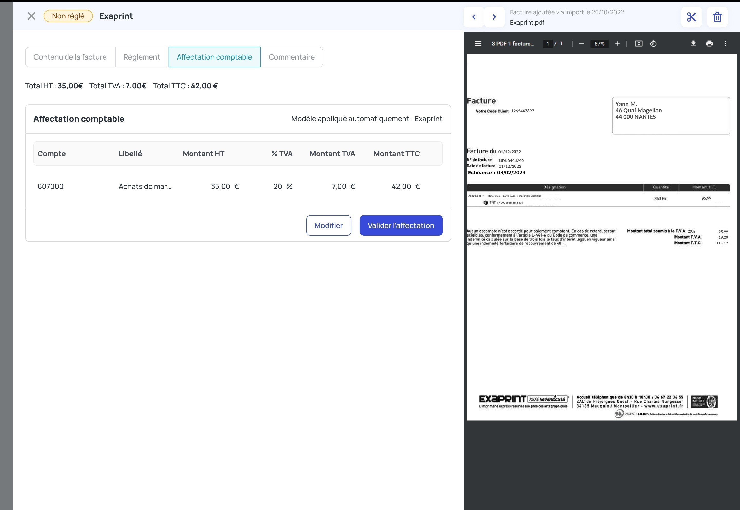Zoom in the PDF with plus

pyautogui.click(x=617, y=44)
